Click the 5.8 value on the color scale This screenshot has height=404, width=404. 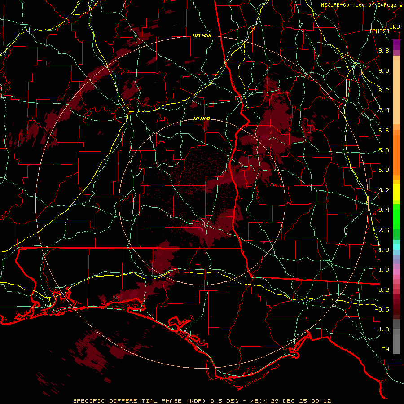(384, 150)
